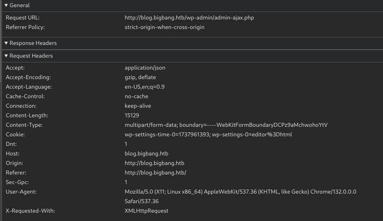Image resolution: width=383 pixels, height=221 pixels.
Task: Click the Cache-Control no-cache value
Action: point(136,96)
